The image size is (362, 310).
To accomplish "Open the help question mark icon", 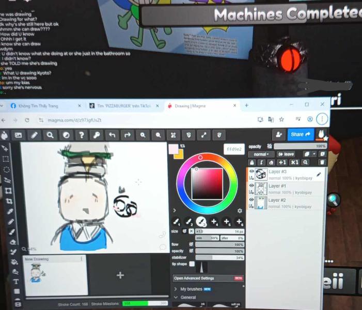I will 81,135.
